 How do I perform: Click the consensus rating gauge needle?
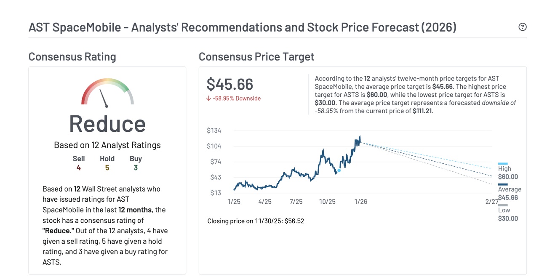[x=104, y=97]
